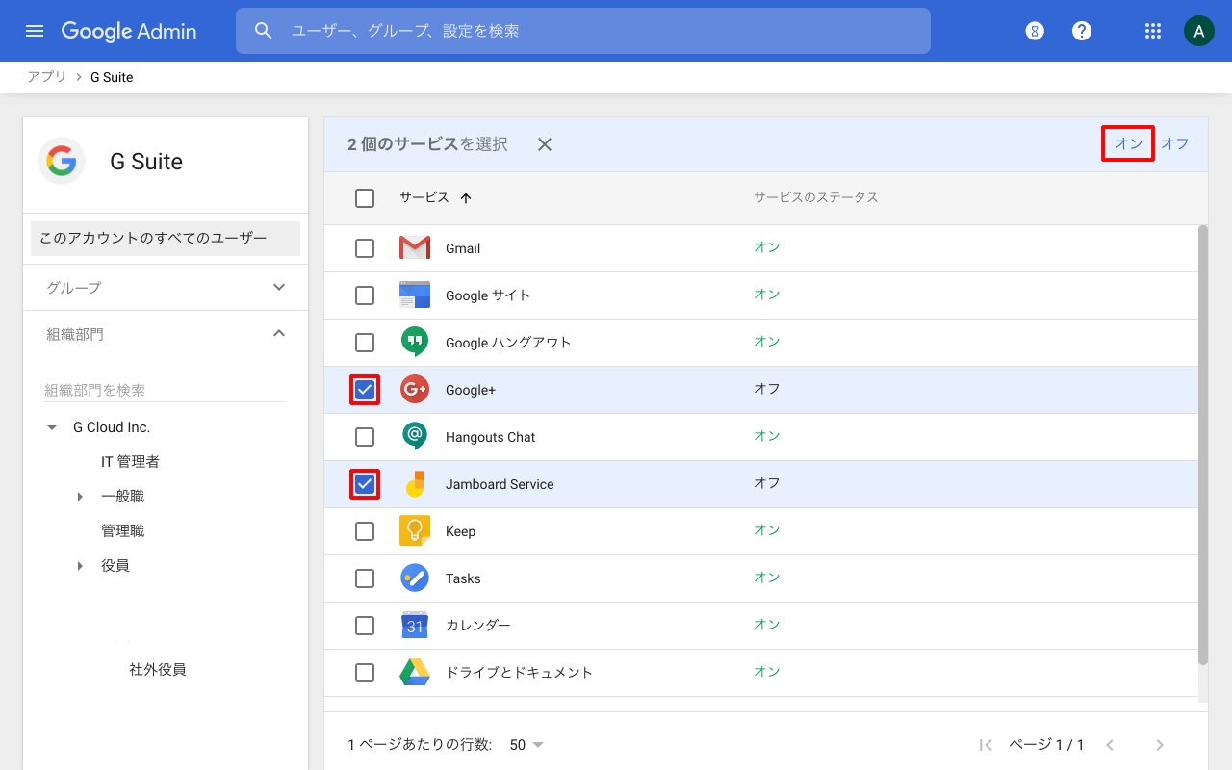Image resolution: width=1232 pixels, height=770 pixels.
Task: Open the Hangouts Chat service name
Action: pyautogui.click(x=490, y=437)
